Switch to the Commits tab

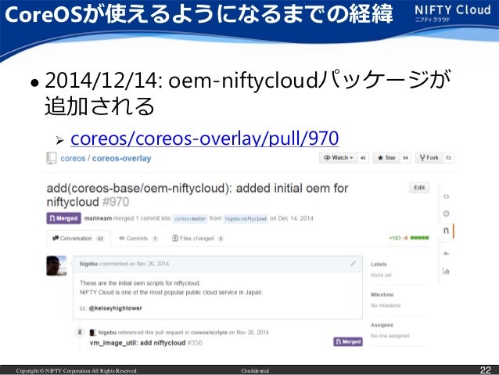(x=138, y=238)
